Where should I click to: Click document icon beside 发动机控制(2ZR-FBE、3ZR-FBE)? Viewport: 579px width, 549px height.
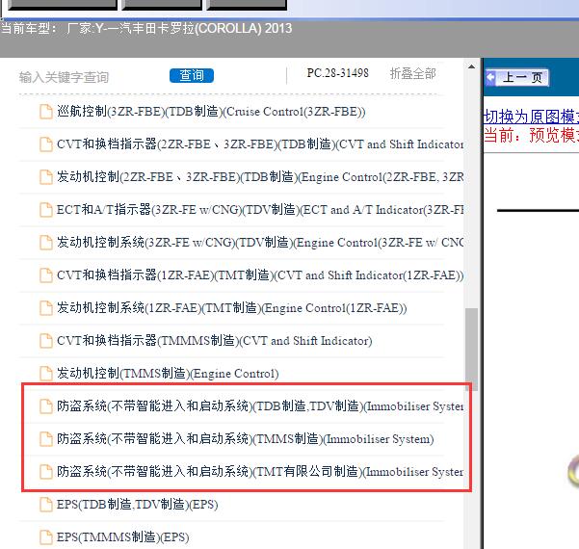coord(46,177)
